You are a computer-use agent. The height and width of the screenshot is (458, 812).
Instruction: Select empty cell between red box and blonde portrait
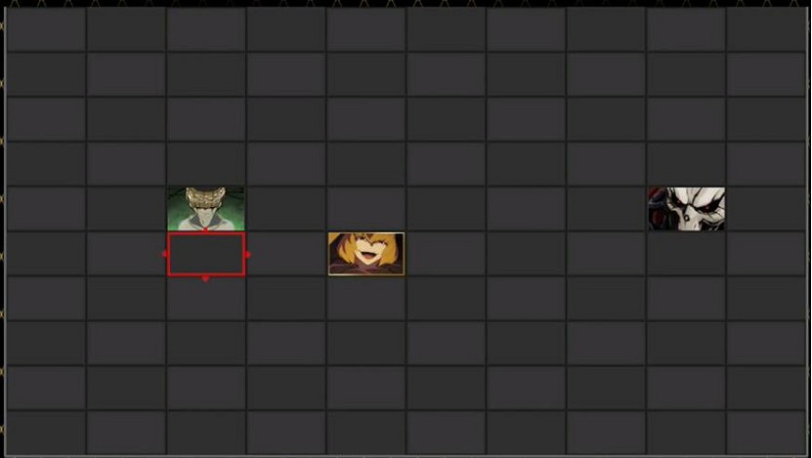click(286, 254)
